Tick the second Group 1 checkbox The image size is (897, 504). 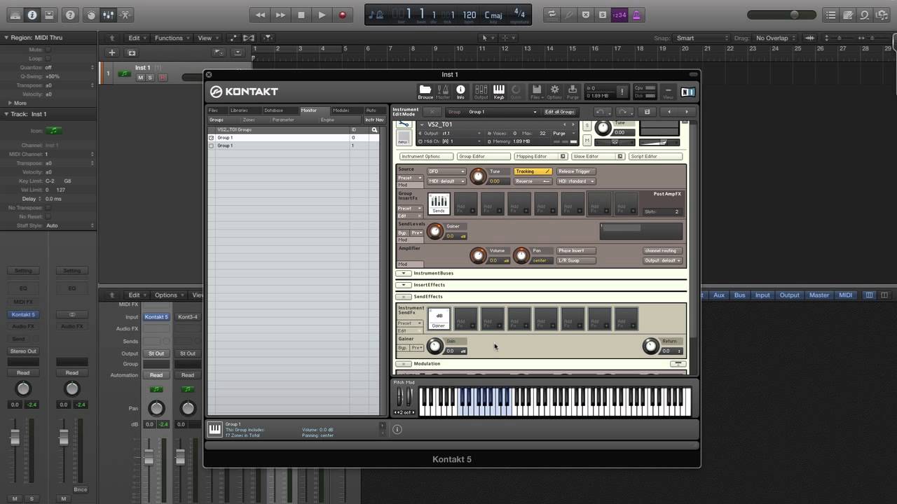coord(211,146)
